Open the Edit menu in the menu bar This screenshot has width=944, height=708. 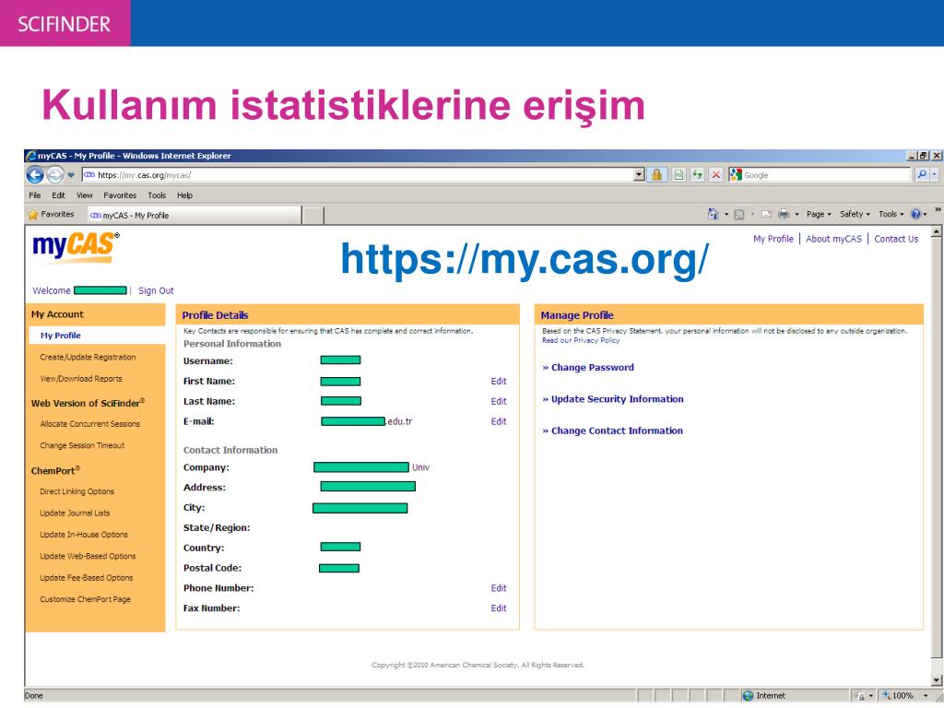pyautogui.click(x=58, y=195)
